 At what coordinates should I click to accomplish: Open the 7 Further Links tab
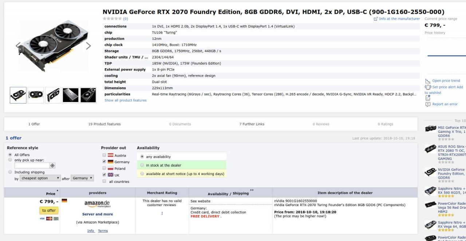point(252,124)
